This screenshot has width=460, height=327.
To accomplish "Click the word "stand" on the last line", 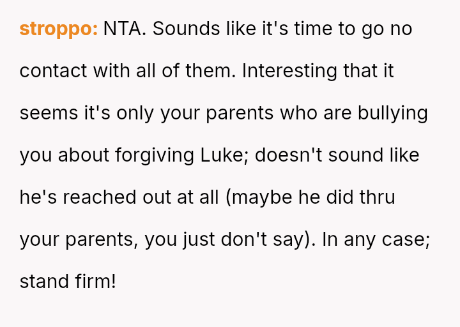I will pyautogui.click(x=43, y=281).
